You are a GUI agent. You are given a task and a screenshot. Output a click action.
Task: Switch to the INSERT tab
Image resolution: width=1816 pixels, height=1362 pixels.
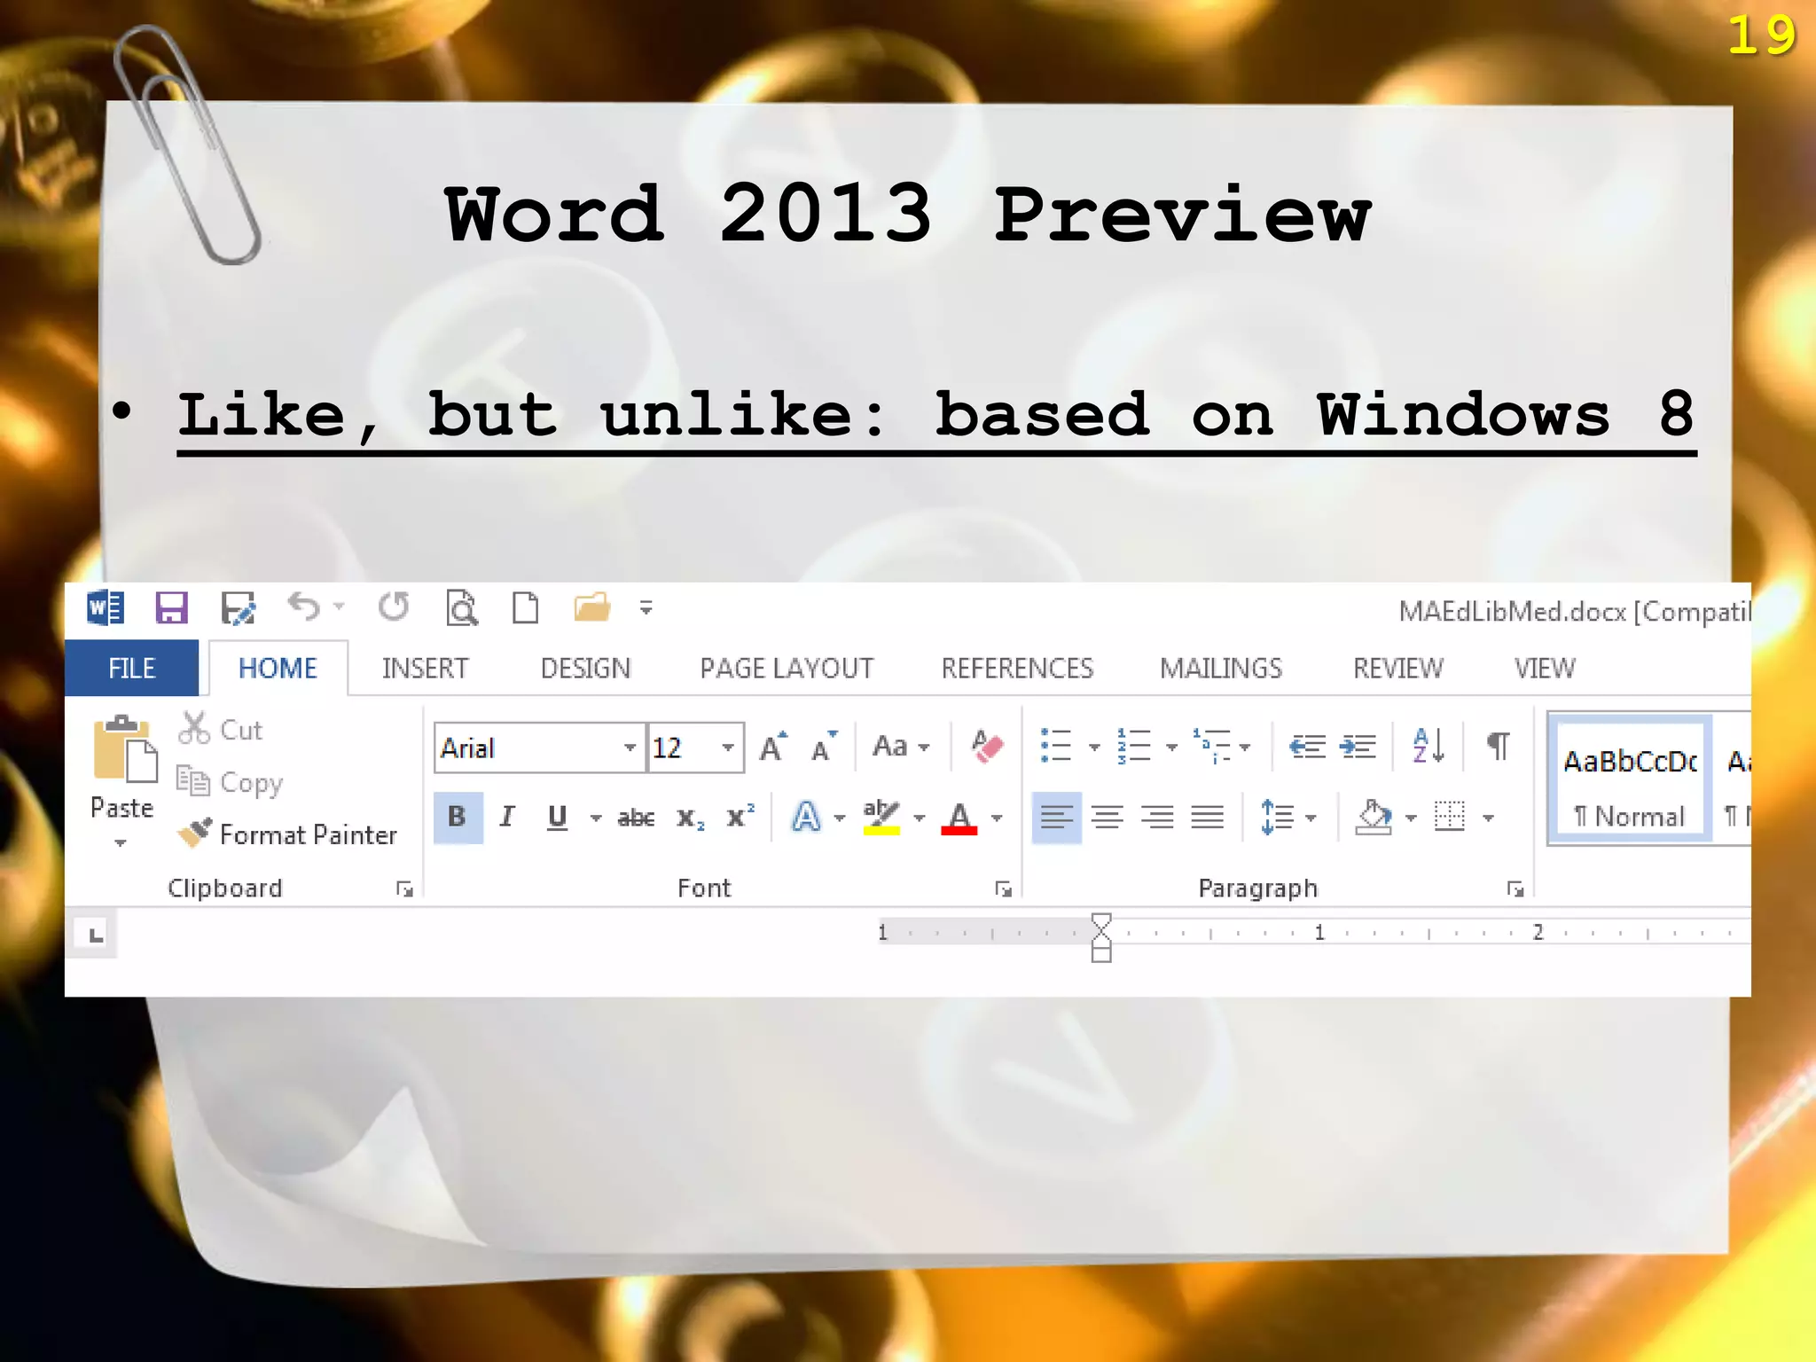425,668
